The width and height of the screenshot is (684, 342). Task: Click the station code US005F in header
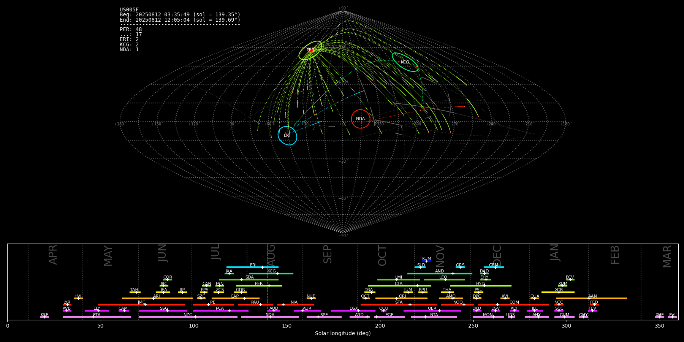coord(129,10)
